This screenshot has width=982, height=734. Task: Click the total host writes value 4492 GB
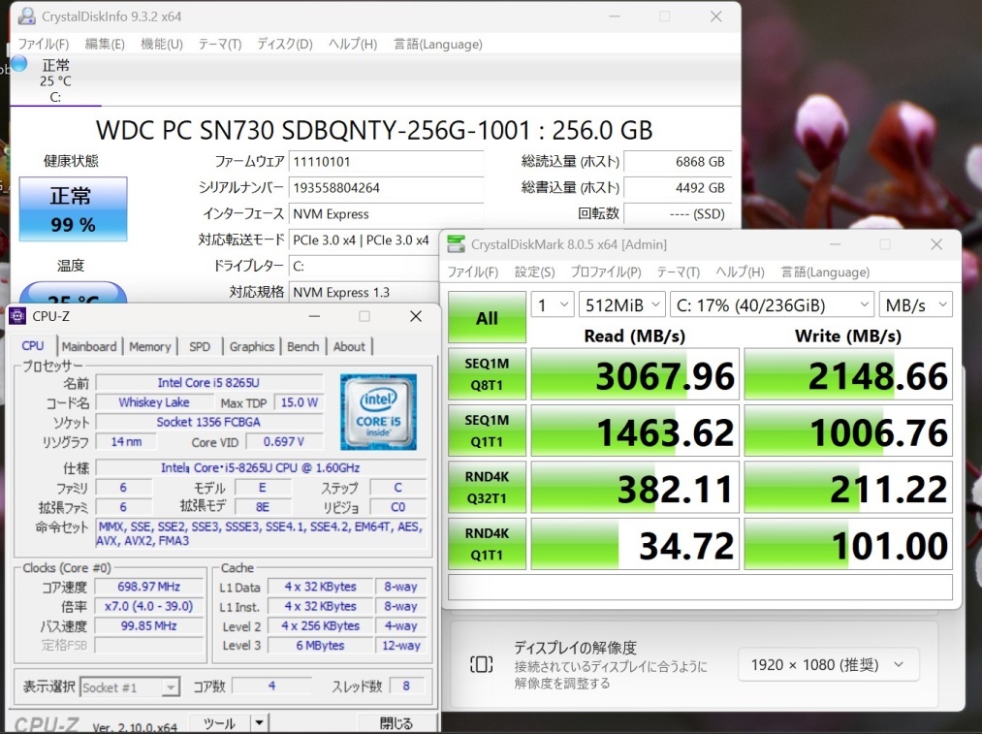677,188
